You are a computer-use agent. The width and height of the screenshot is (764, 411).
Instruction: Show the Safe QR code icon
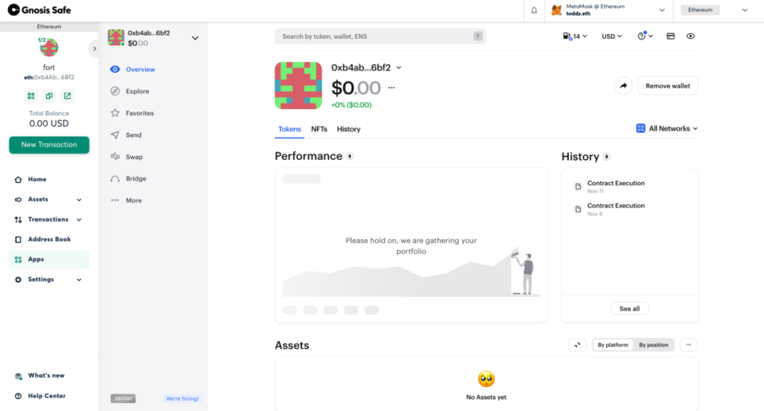[x=31, y=96]
